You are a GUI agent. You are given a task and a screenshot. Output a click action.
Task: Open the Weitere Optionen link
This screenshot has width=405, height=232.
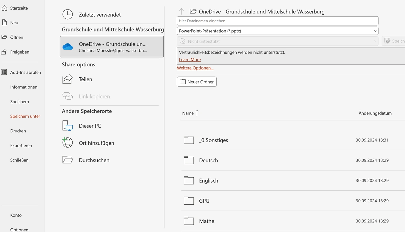(x=195, y=68)
